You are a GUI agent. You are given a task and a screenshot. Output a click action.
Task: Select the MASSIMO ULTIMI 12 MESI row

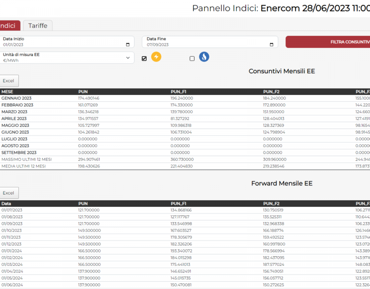(27, 159)
